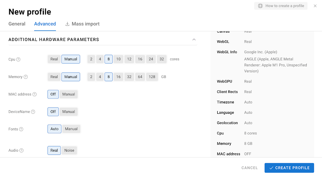
Task: Close the New profile dialog
Action: [x=315, y=6]
